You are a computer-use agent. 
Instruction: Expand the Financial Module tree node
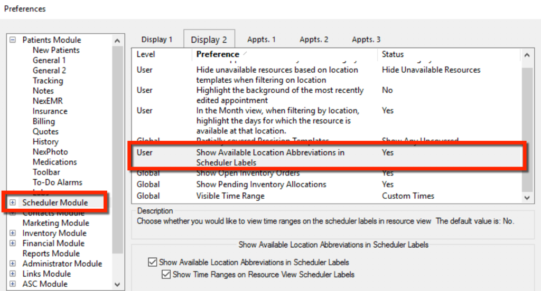tap(13, 243)
